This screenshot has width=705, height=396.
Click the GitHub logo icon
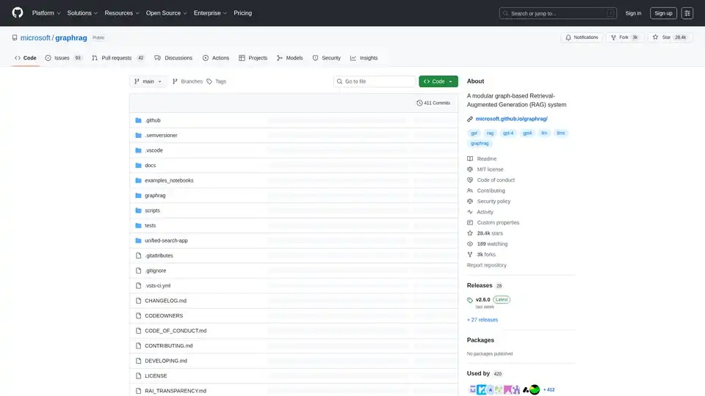tap(18, 13)
